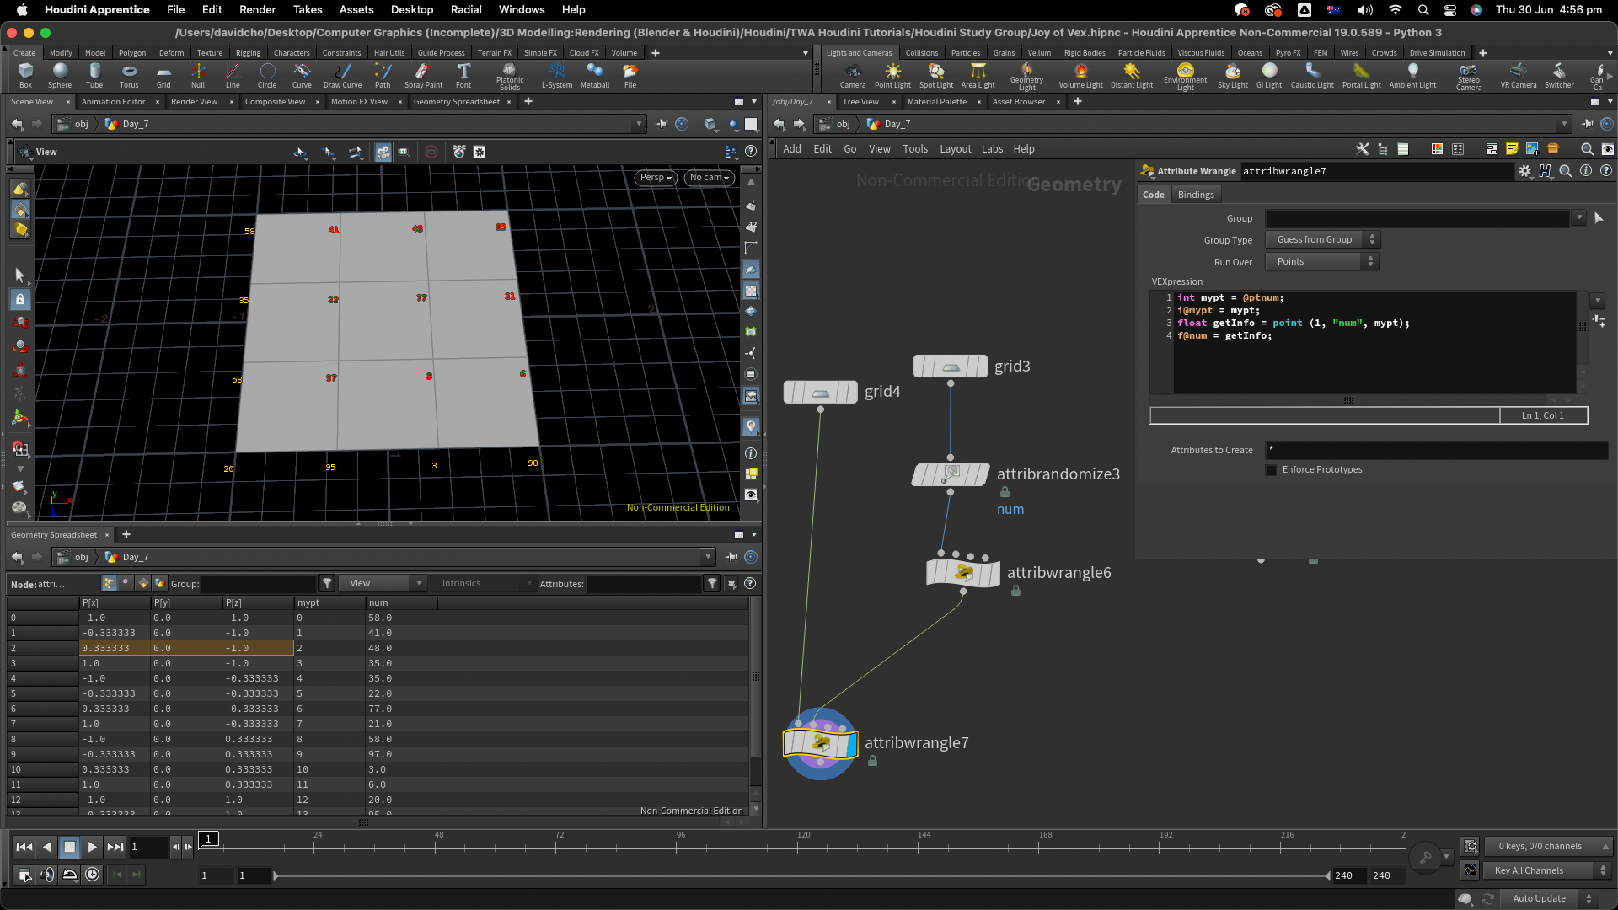
Task: Enable the Enforce Prototypes checkbox
Action: point(1272,470)
